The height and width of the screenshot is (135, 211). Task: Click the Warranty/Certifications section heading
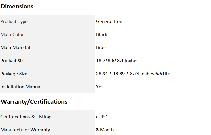coord(34,102)
